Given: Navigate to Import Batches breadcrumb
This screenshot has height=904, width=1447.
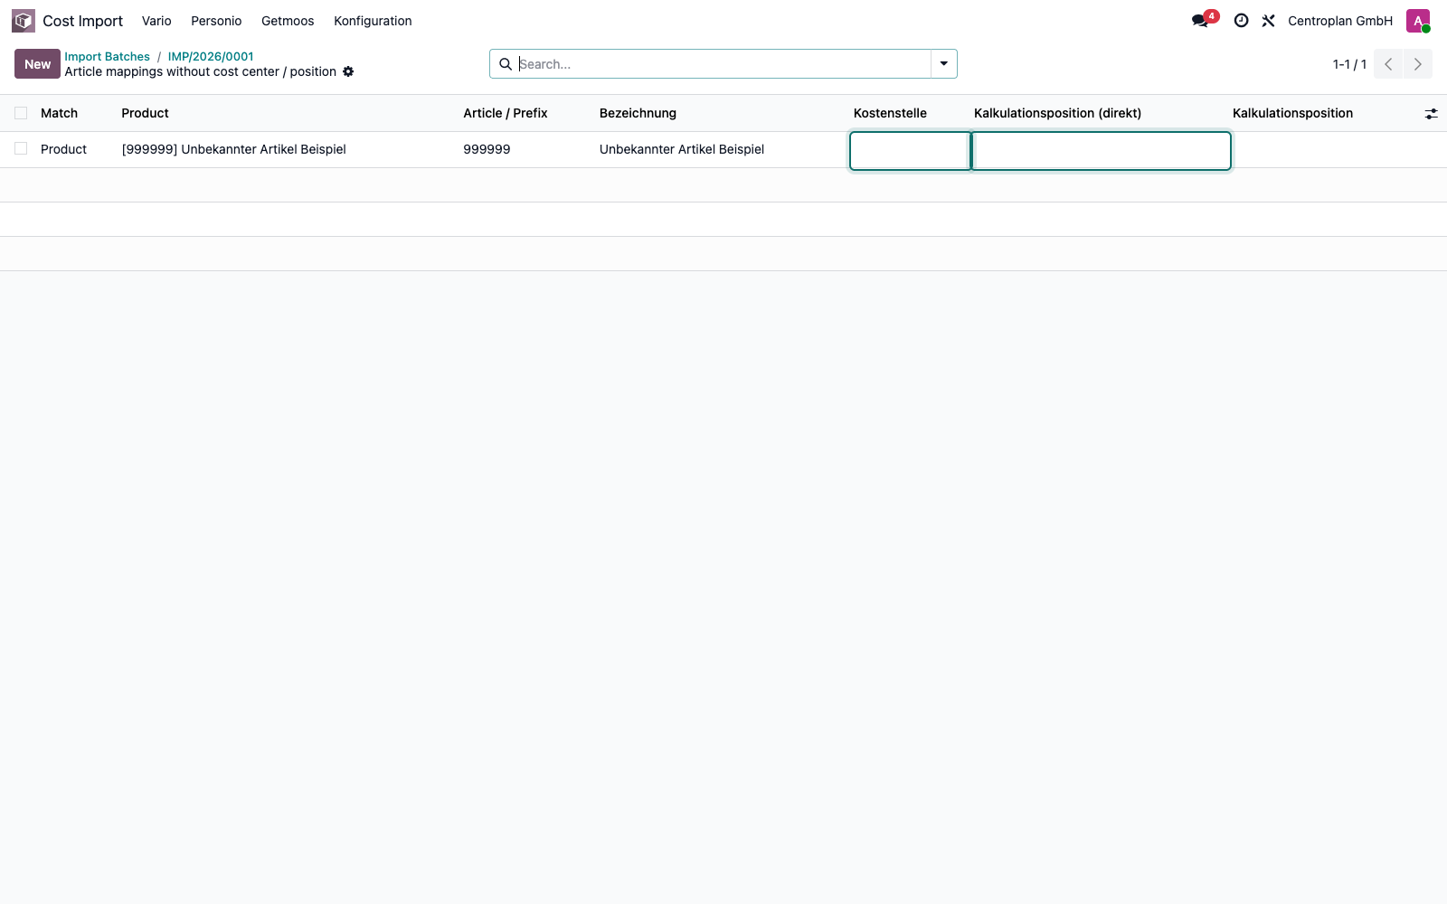Looking at the screenshot, I should (x=107, y=56).
